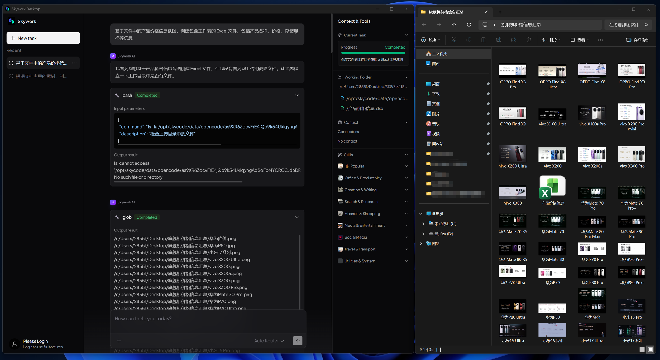The image size is (660, 360).
Task: Click the refresh icon in File Explorer
Action: (x=469, y=25)
